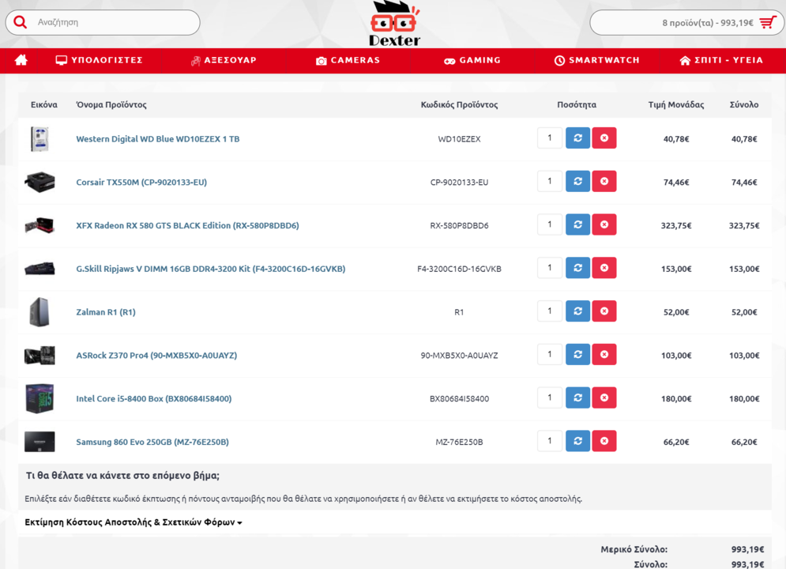Screen dimensions: 786x569
Task: Open Corsair TX550M product link
Action: [141, 182]
